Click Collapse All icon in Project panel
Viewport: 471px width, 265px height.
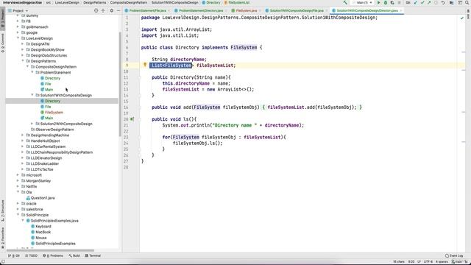pos(103,10)
